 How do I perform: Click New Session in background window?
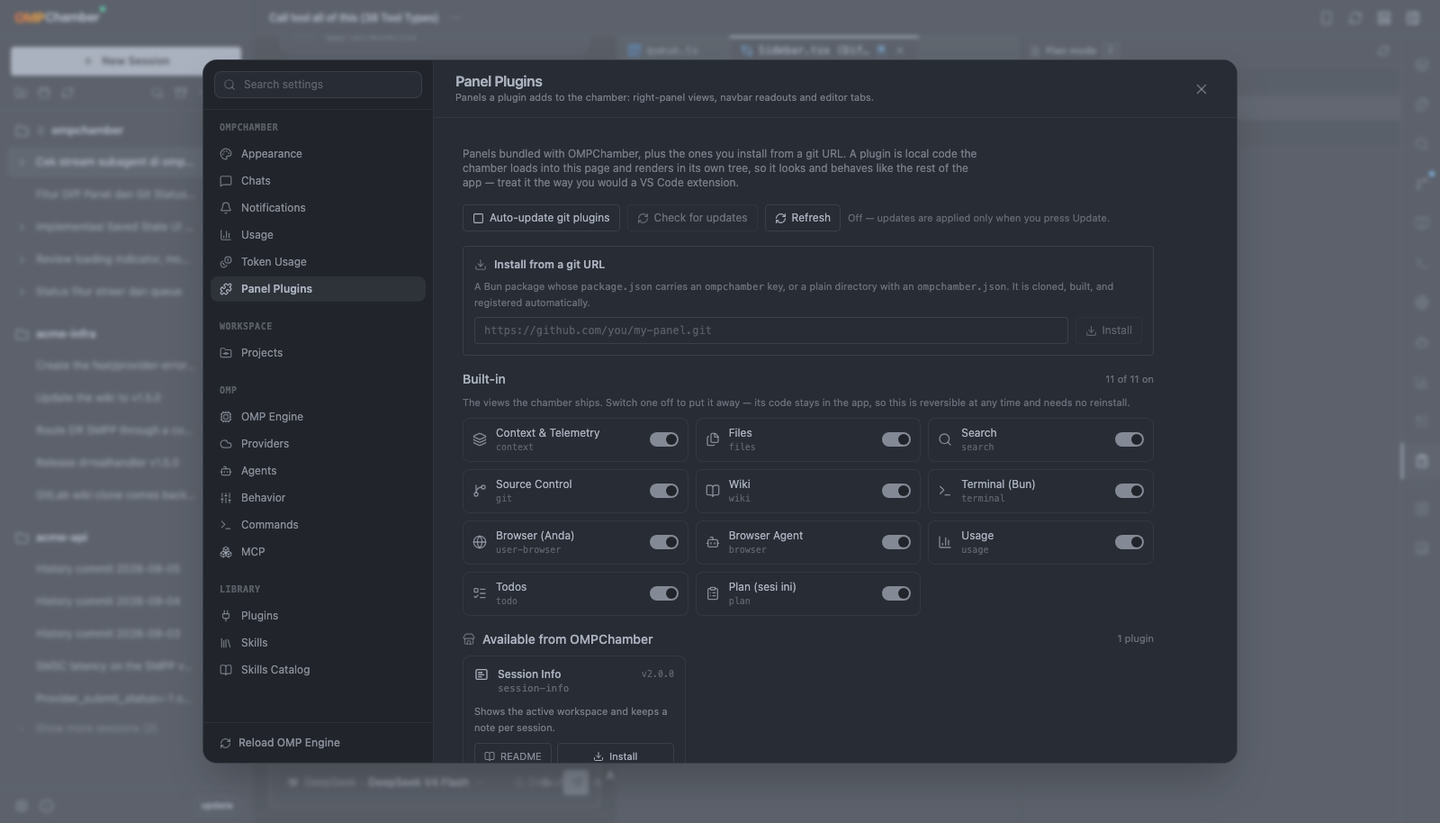[x=126, y=60]
